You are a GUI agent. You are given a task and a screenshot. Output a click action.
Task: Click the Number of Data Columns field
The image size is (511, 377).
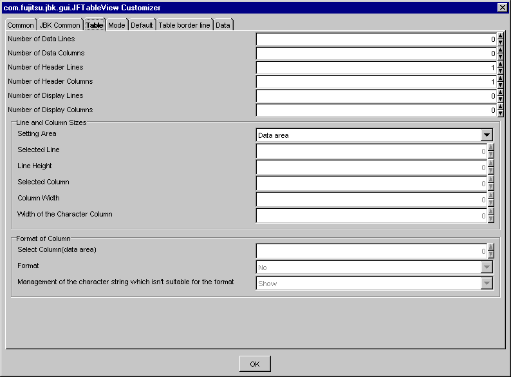[376, 53]
